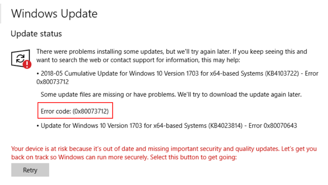Click the Windows Update page title
This screenshot has height=185, width=328.
[54, 14]
